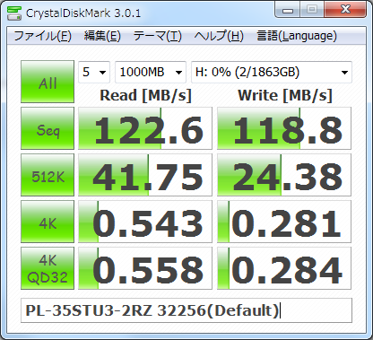Select the 512K write result 24.38
The height and width of the screenshot is (340, 373).
tap(284, 175)
